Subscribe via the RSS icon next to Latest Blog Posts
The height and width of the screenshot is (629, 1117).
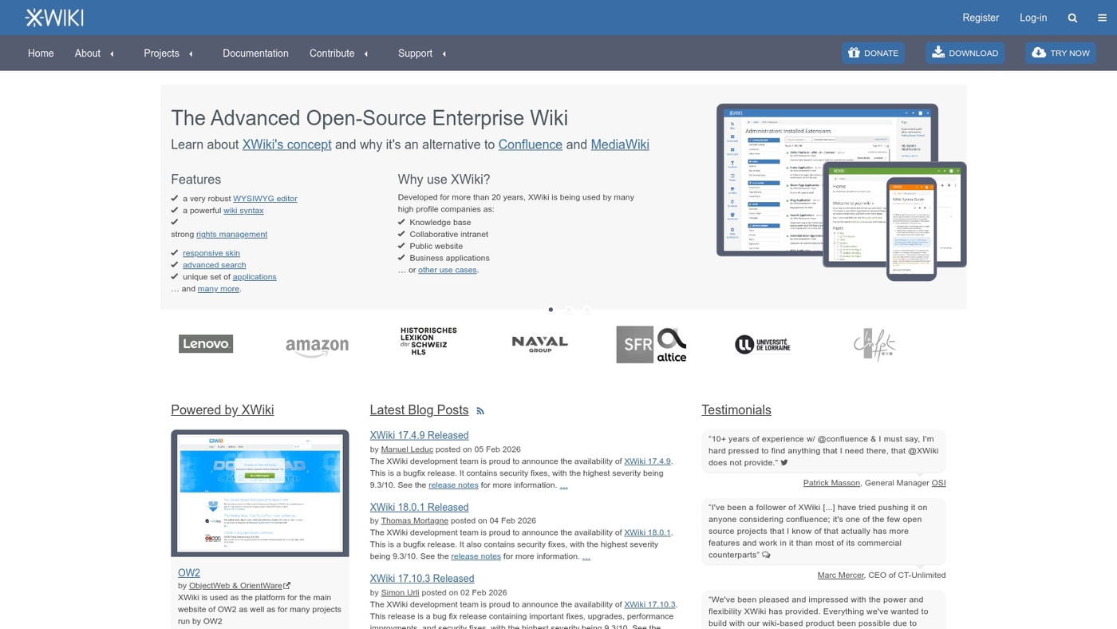(x=480, y=410)
